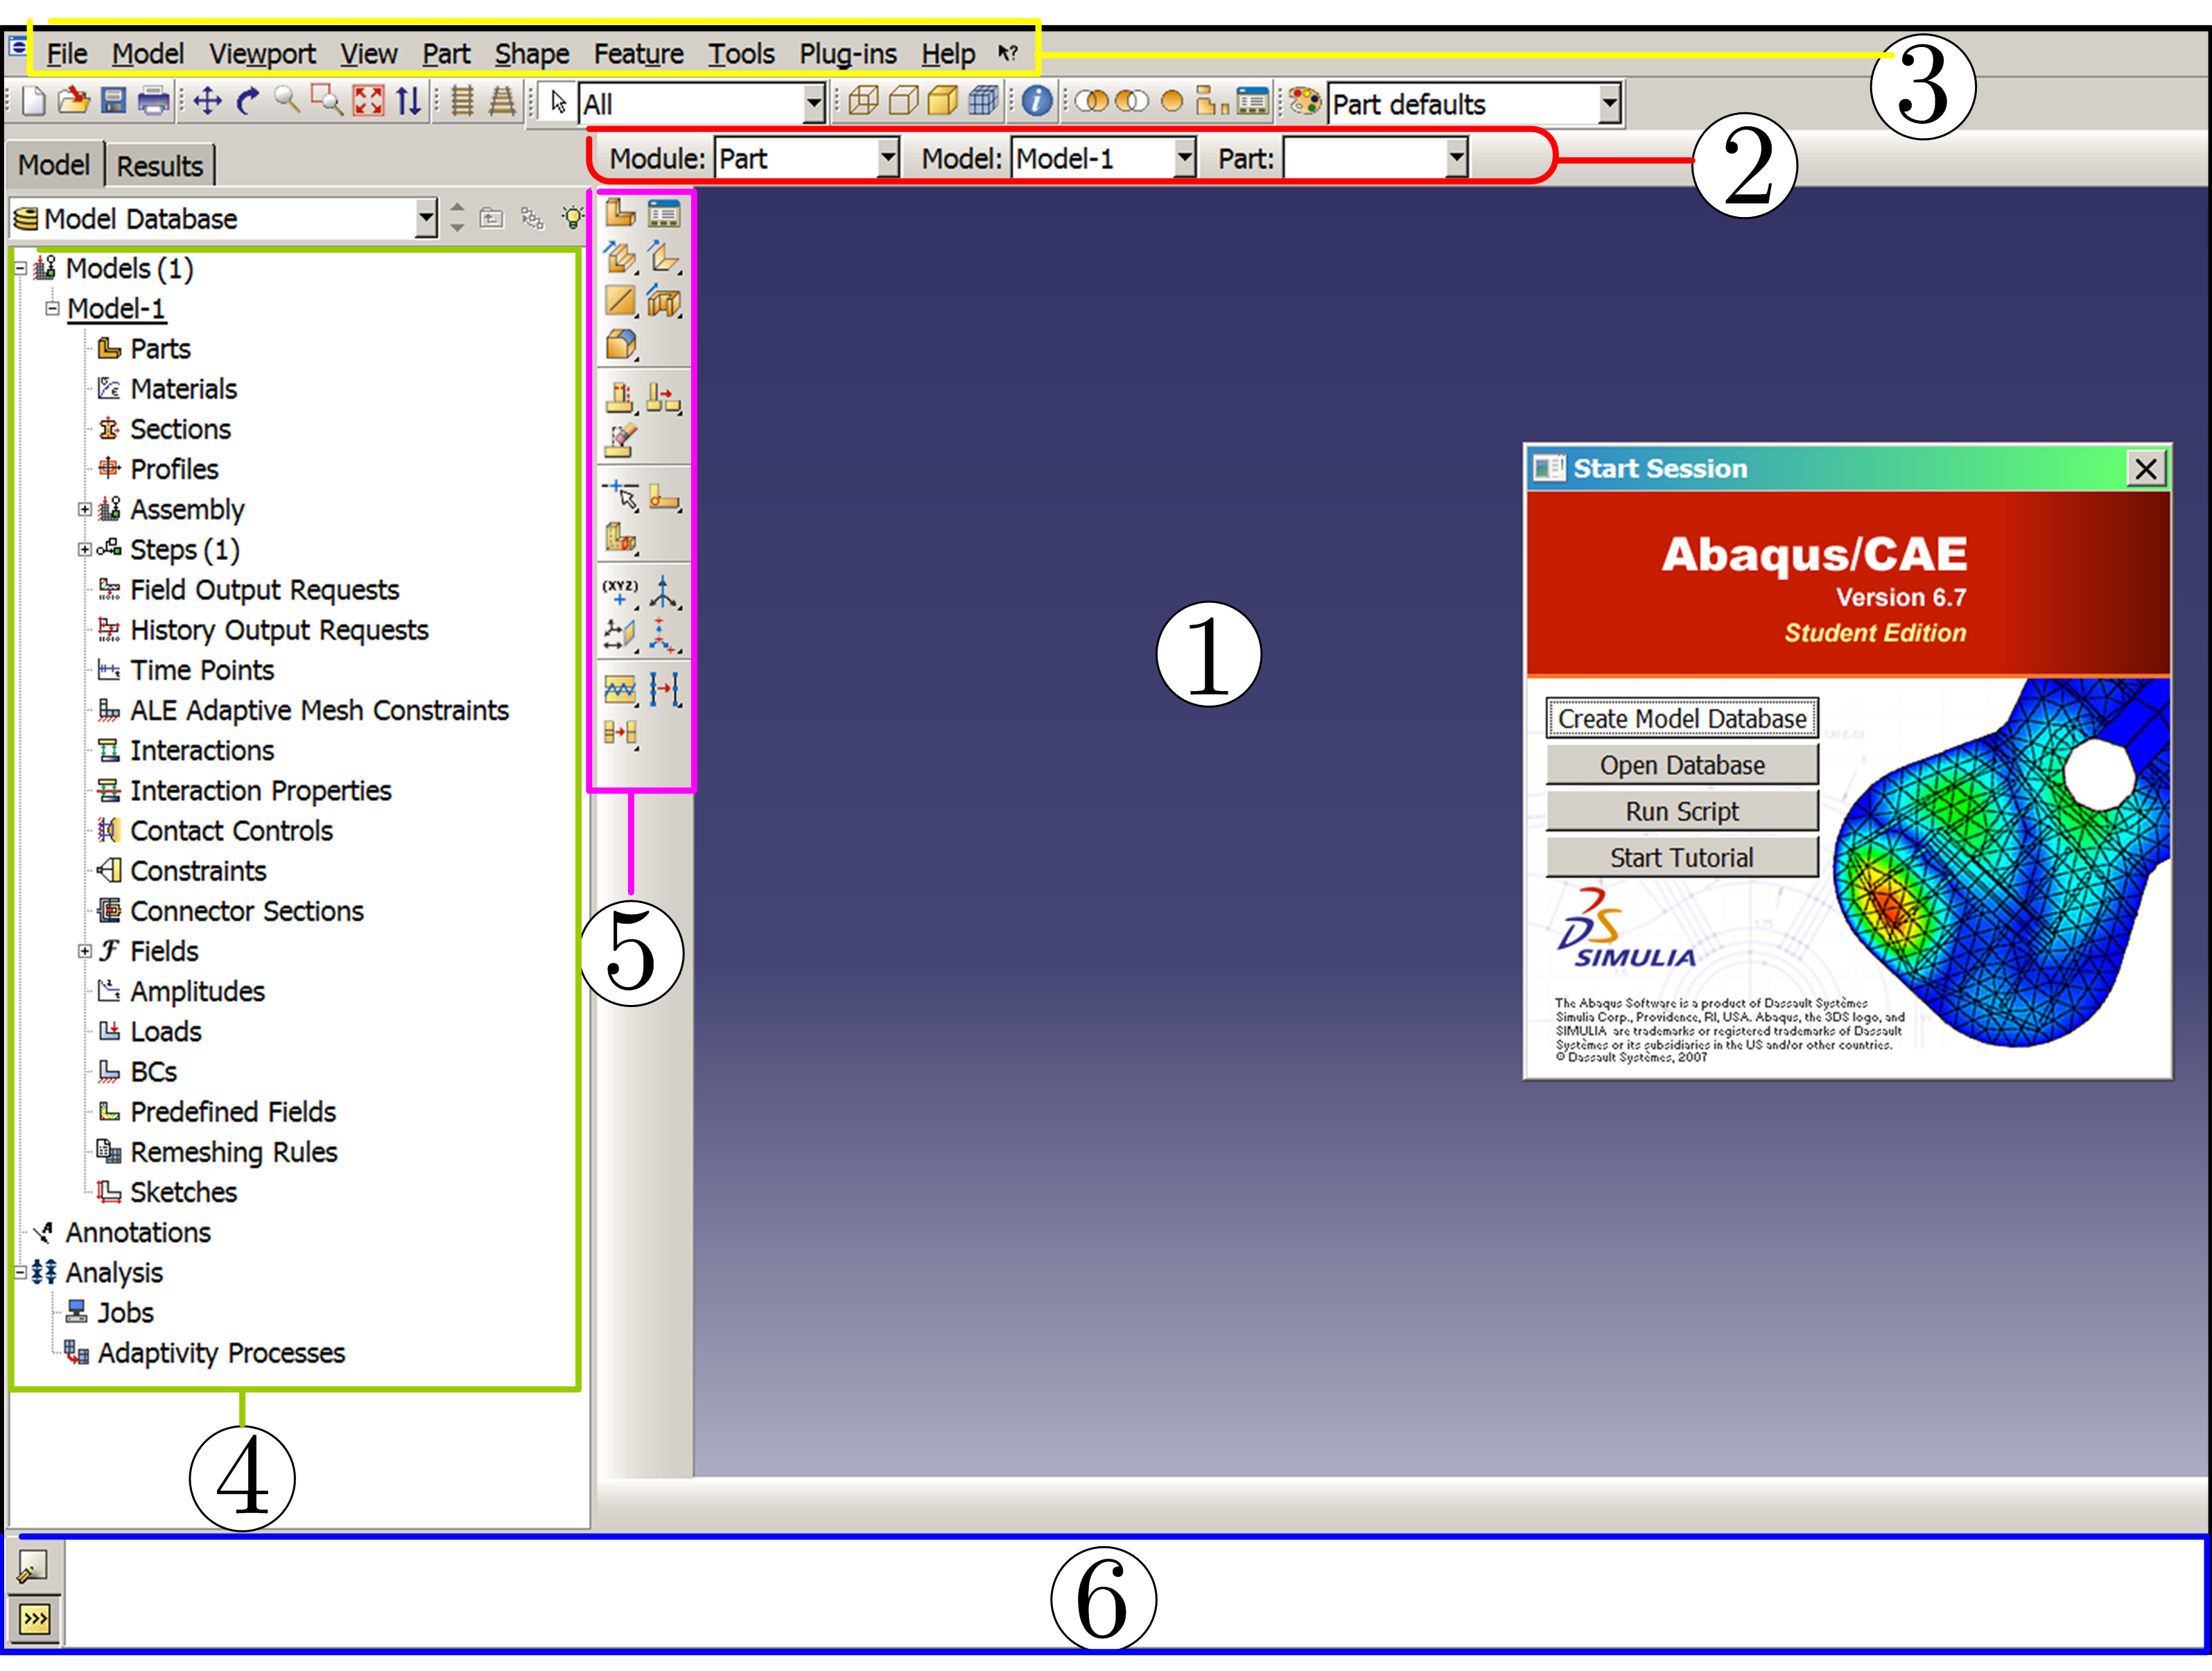Select Create Shell Extrude tool
The width and height of the screenshot is (2212, 1671).
click(664, 257)
